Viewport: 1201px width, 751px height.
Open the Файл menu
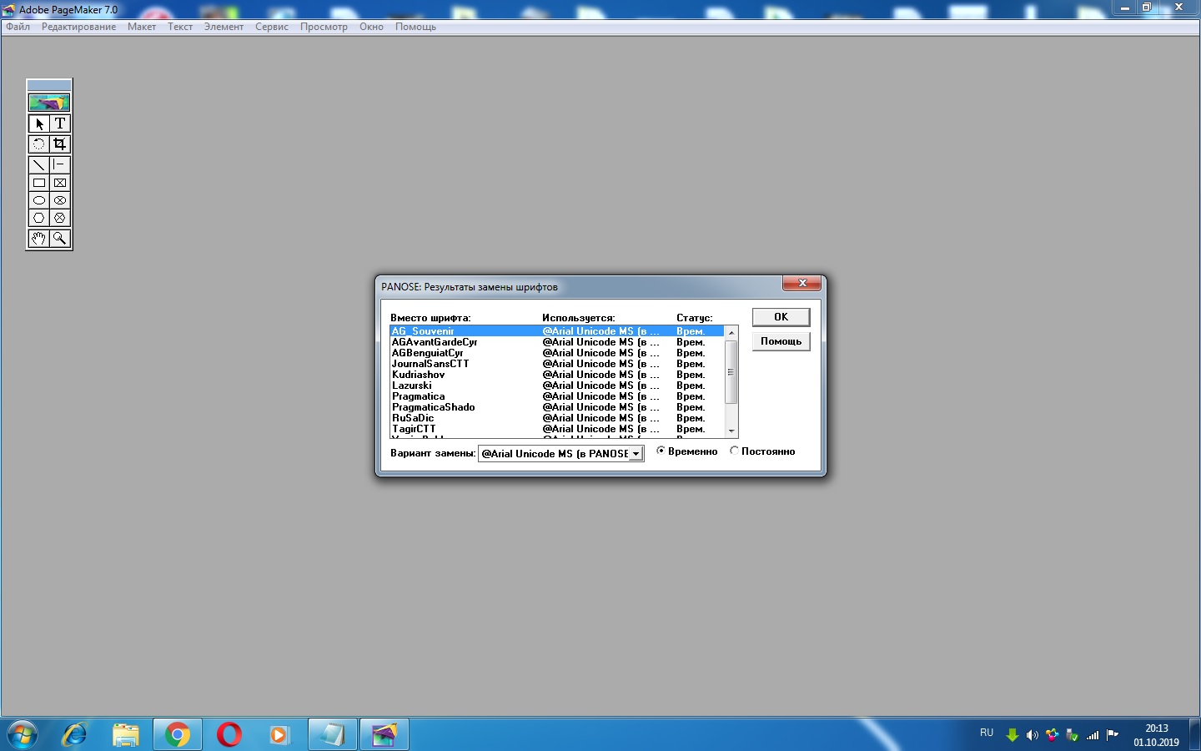point(18,27)
